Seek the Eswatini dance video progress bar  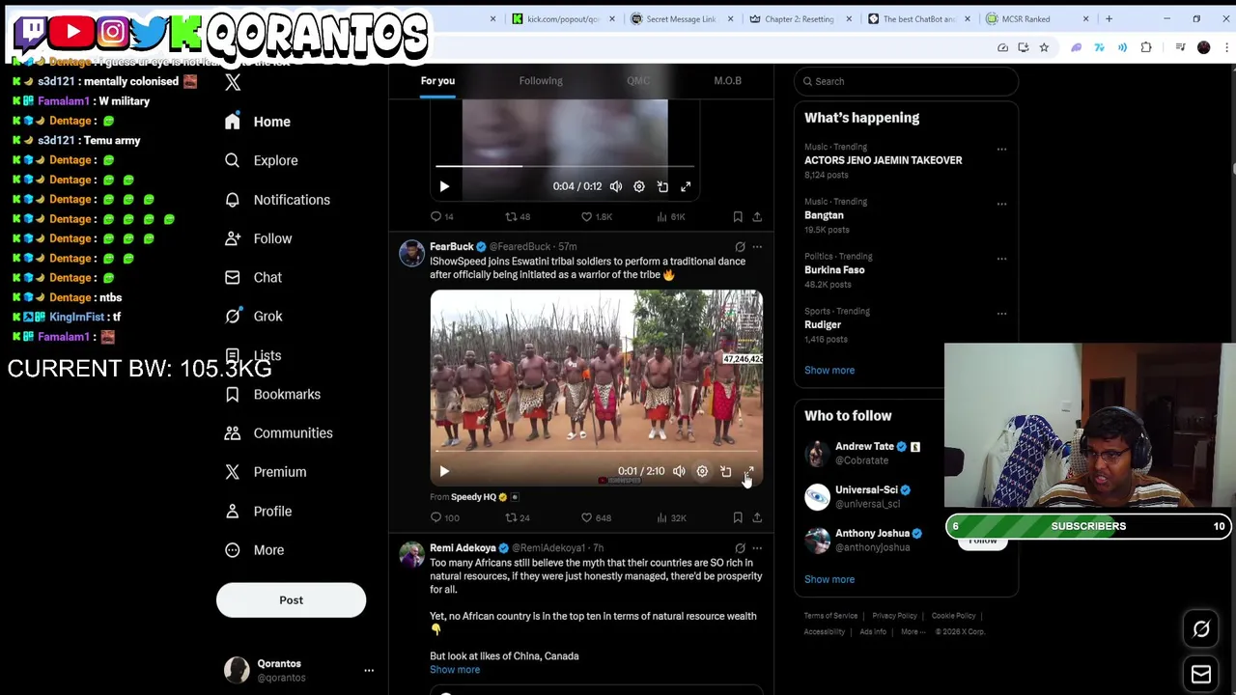point(596,452)
